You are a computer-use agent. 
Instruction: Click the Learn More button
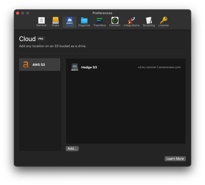pos(175,159)
